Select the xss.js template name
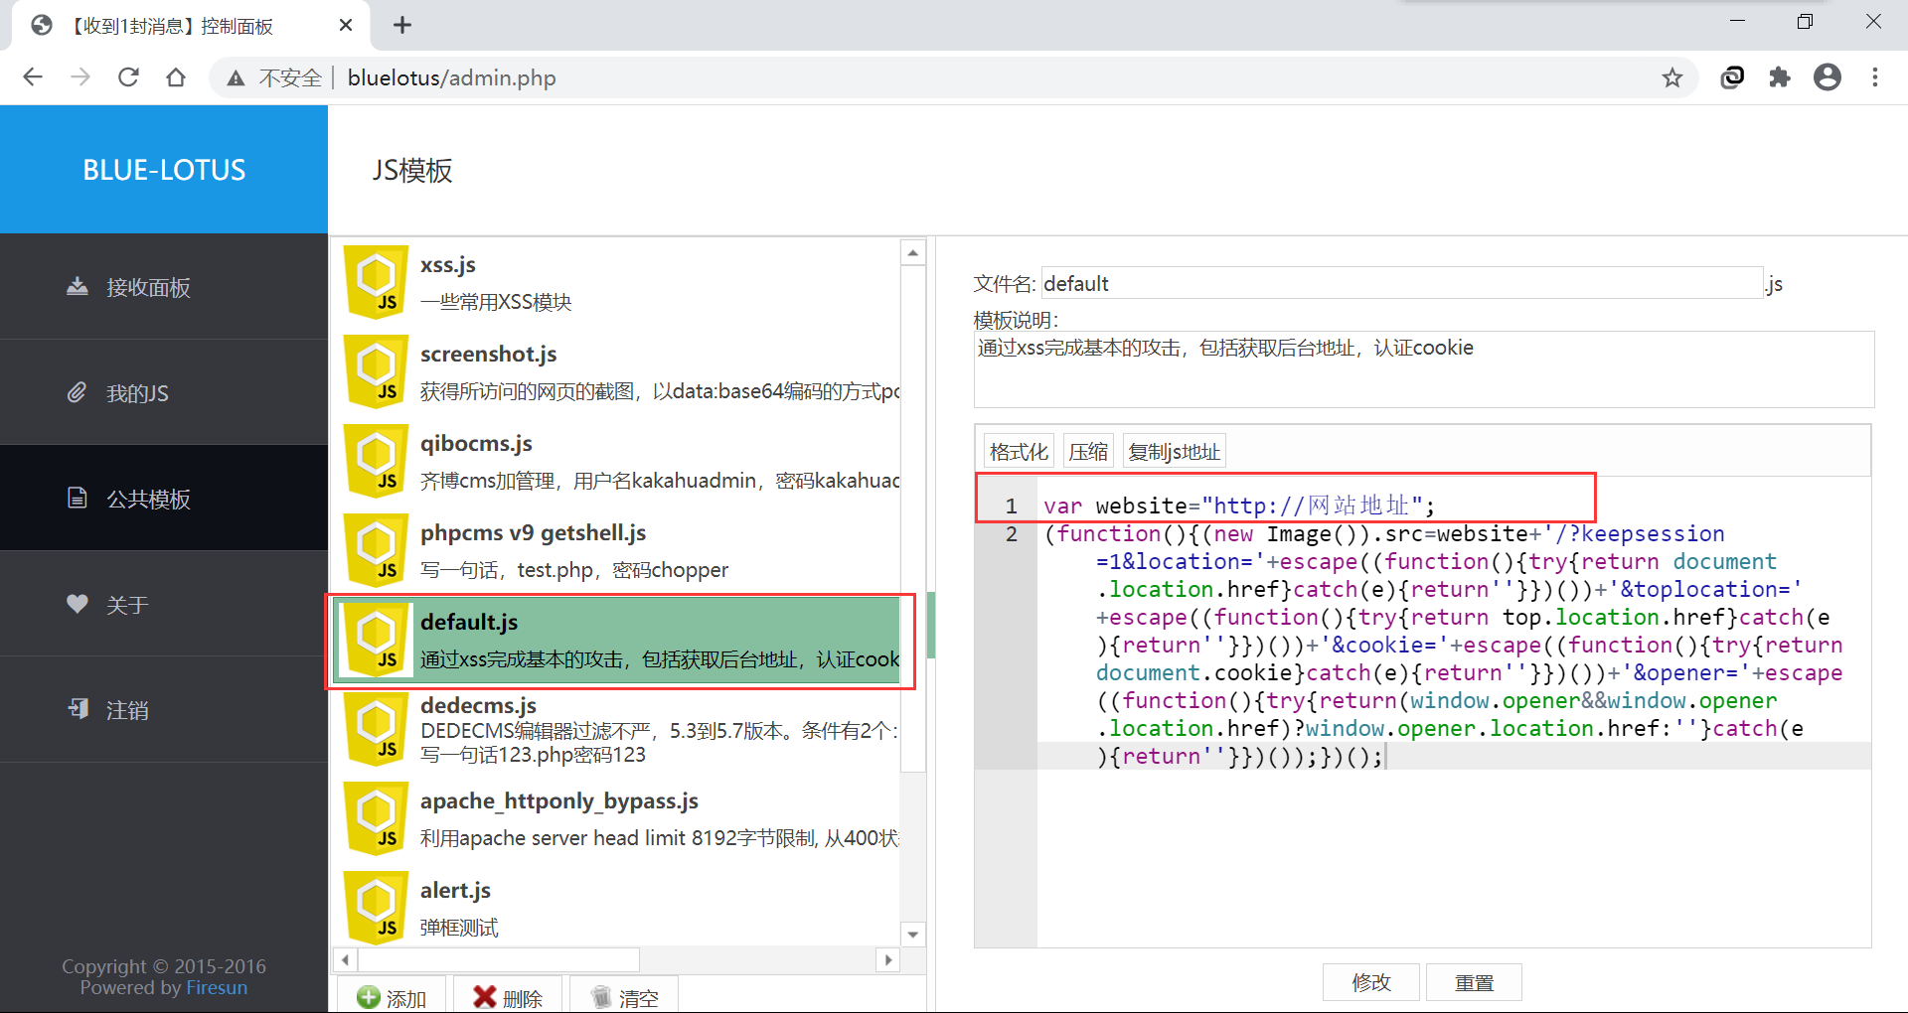Screen dimensions: 1908x1013 448,264
